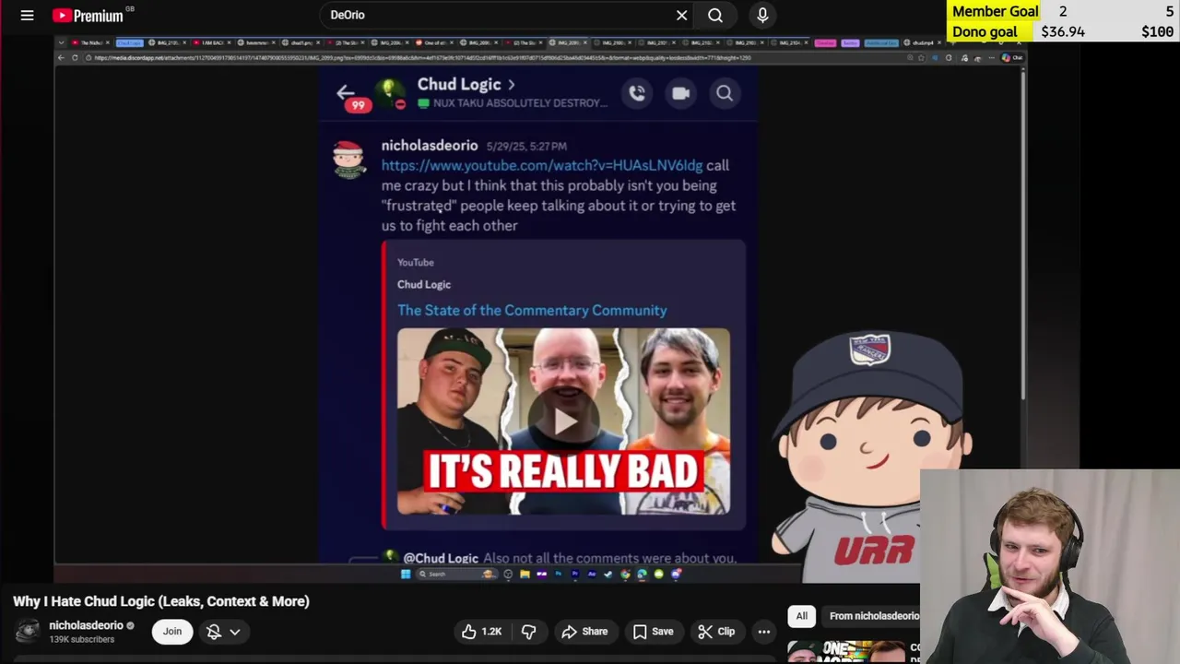Select the From nicholasdeorio filter chip
The image size is (1180, 664).
(x=871, y=616)
